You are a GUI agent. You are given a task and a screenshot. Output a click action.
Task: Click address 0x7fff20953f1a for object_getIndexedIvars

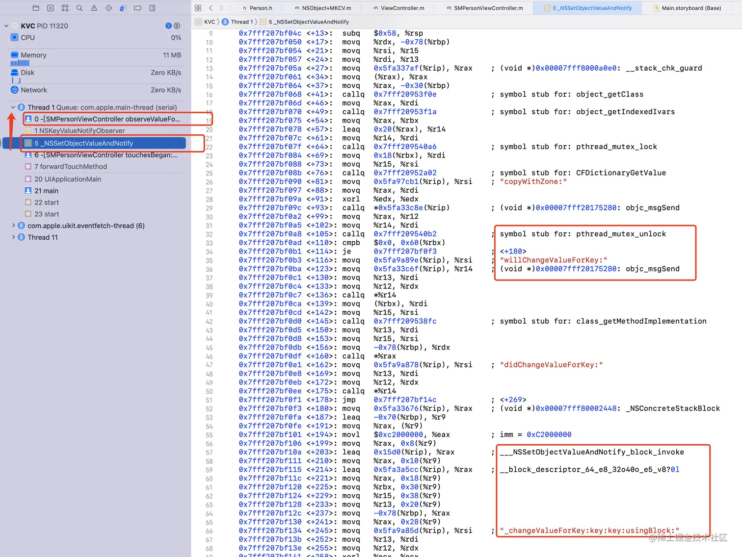click(x=405, y=112)
